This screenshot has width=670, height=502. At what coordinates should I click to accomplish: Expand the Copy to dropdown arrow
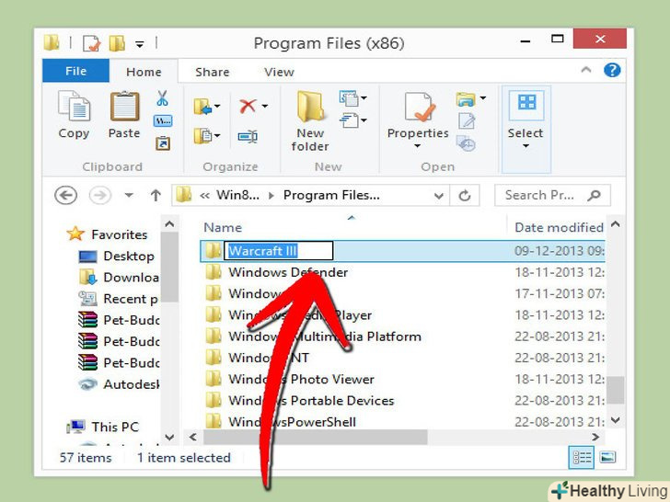[217, 136]
